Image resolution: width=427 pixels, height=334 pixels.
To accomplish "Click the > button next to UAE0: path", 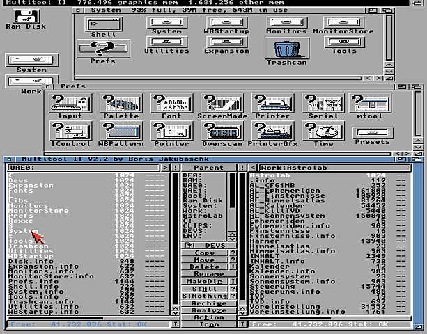I will click(165, 168).
